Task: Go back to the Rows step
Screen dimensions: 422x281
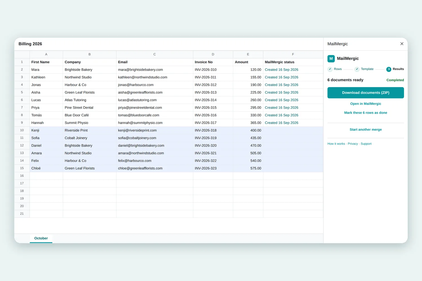Action: coord(335,69)
